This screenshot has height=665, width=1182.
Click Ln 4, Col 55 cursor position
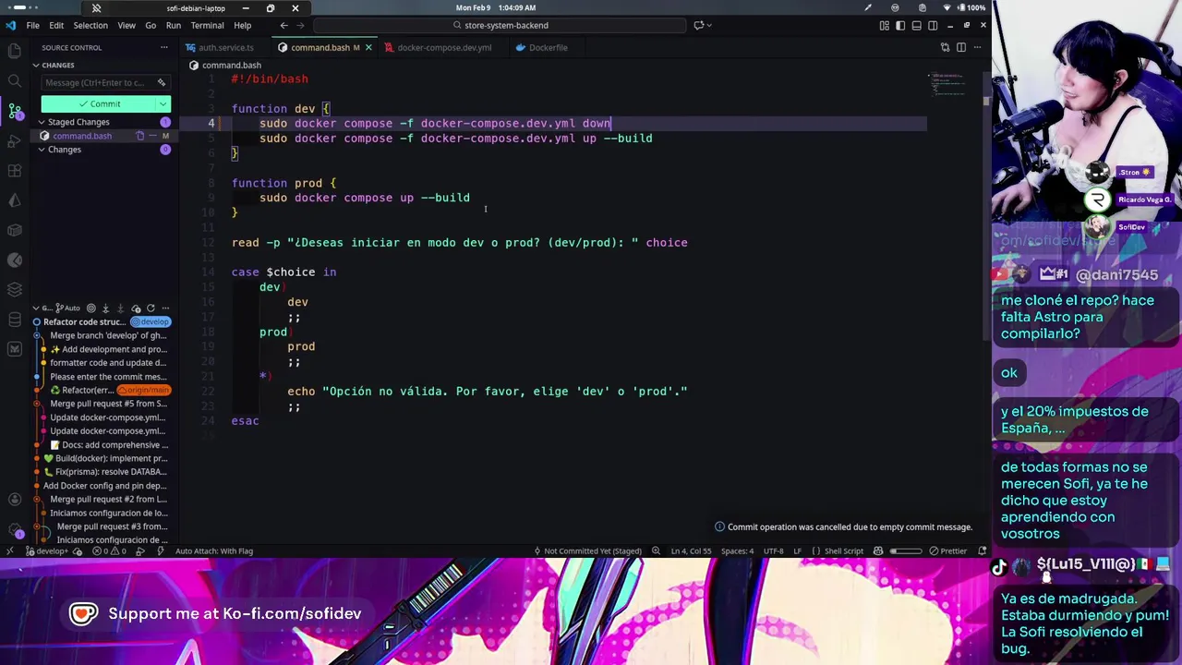tap(691, 550)
